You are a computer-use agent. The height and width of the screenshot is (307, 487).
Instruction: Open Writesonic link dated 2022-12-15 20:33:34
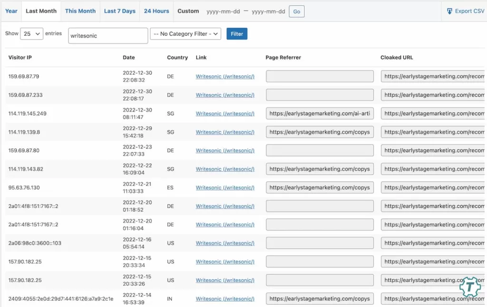coord(225,262)
